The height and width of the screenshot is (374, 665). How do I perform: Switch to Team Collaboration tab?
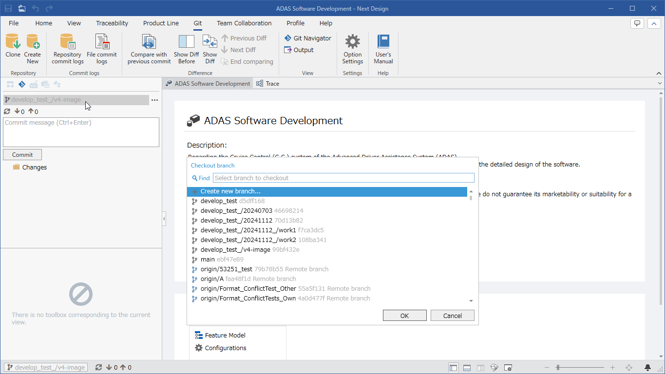244,23
